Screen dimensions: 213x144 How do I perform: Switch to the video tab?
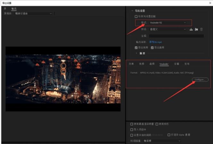pos(141,64)
